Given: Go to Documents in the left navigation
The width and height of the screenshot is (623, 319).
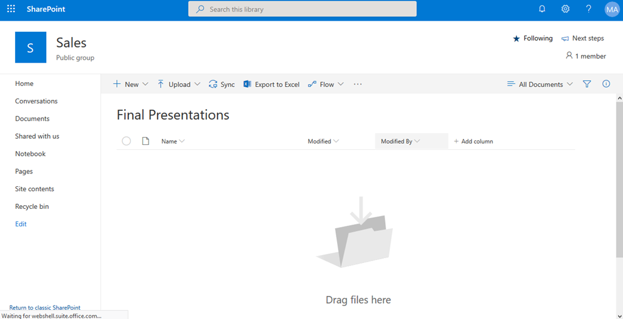Looking at the screenshot, I should [x=32, y=119].
